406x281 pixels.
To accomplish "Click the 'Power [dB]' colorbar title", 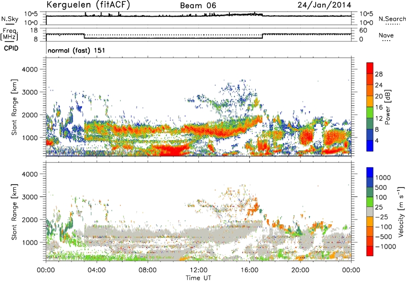I will click(388, 107).
